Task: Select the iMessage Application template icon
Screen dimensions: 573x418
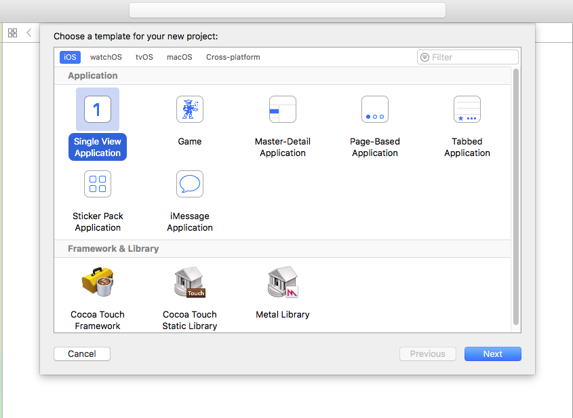Action: [190, 184]
